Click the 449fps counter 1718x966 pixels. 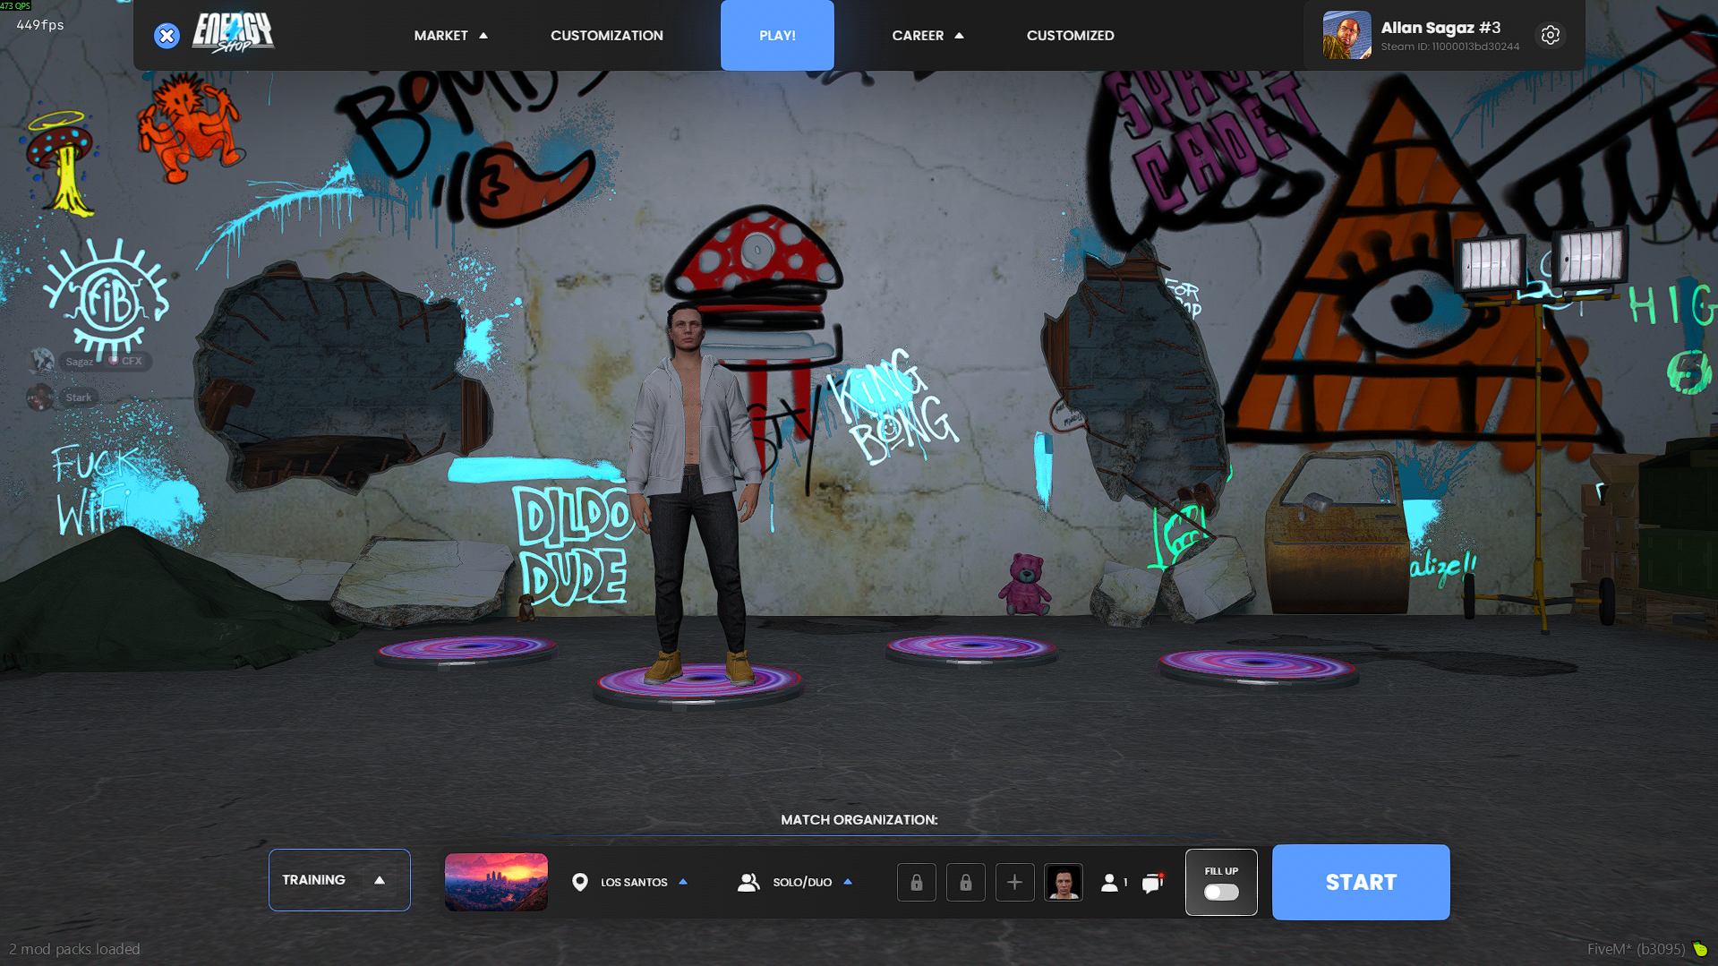click(40, 25)
